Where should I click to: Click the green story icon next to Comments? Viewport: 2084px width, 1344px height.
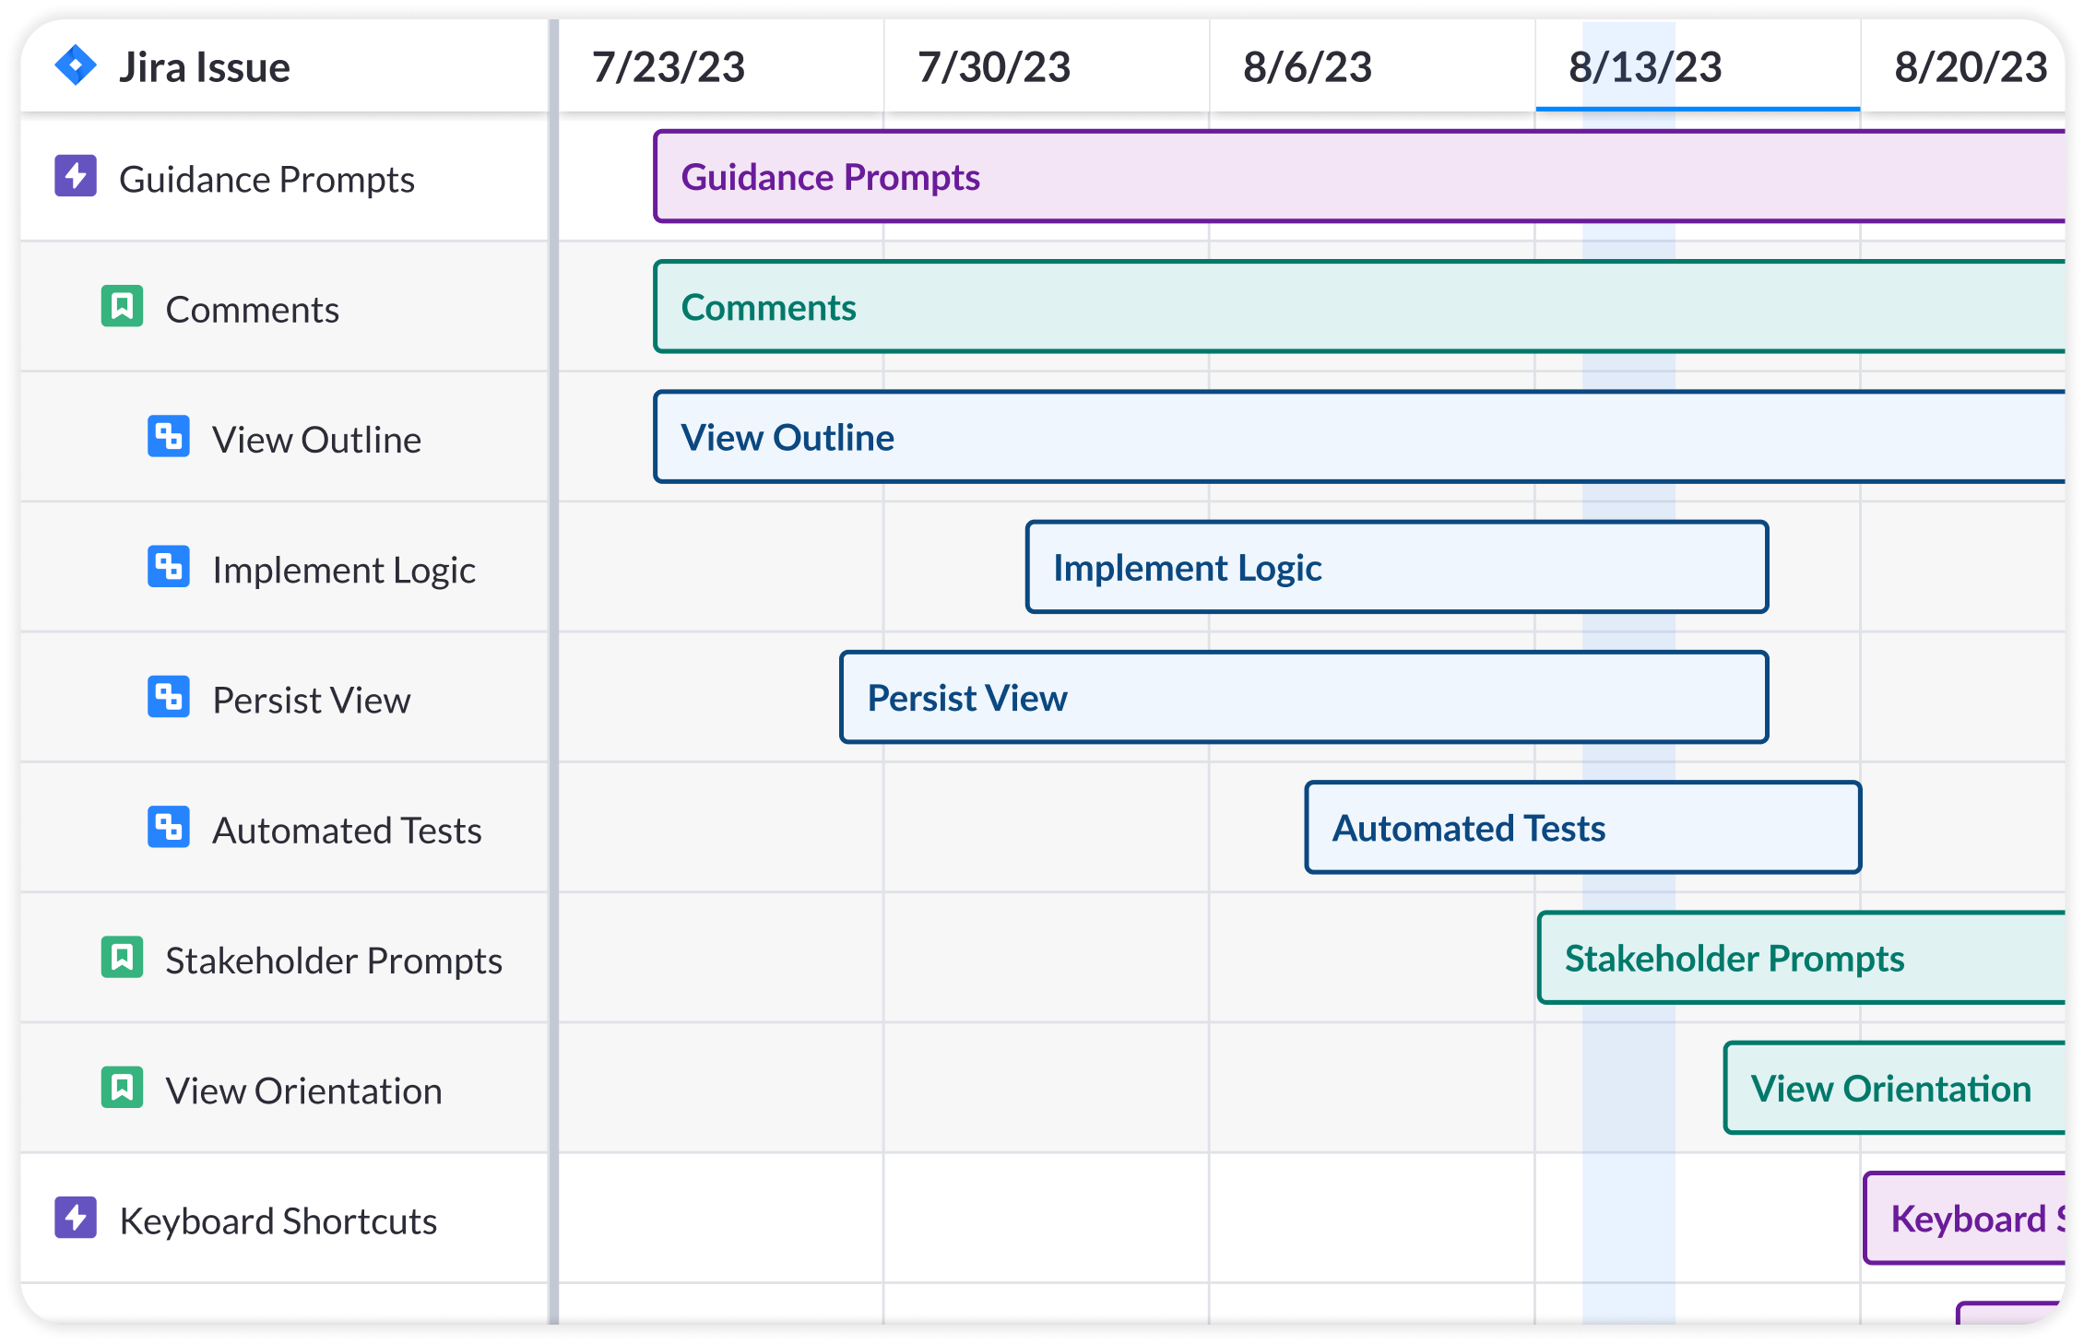pyautogui.click(x=121, y=307)
